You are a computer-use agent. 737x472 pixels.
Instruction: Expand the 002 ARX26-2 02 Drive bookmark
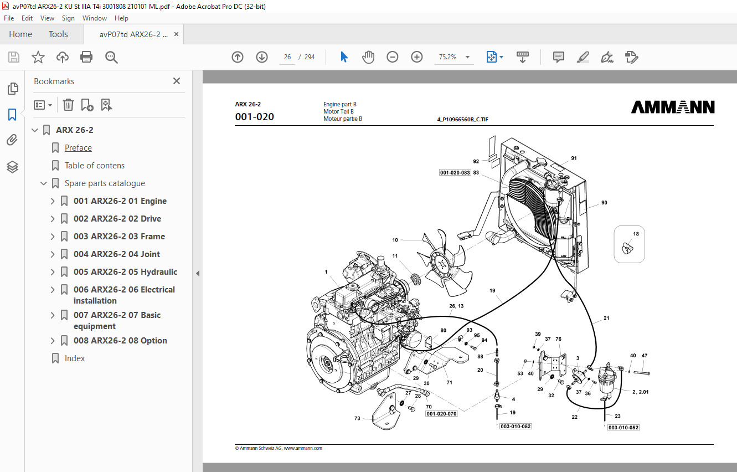click(x=53, y=219)
